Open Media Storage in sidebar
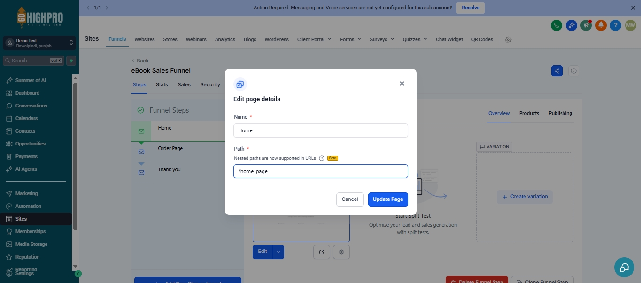This screenshot has width=641, height=283. pos(31,244)
